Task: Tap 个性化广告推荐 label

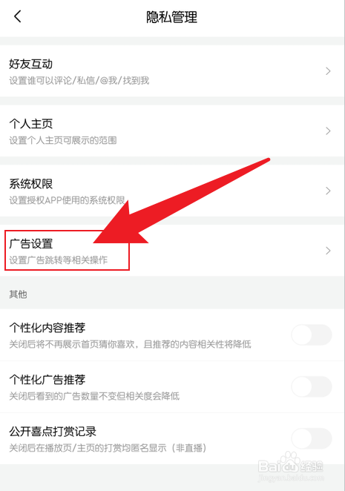Action: pyautogui.click(x=47, y=380)
